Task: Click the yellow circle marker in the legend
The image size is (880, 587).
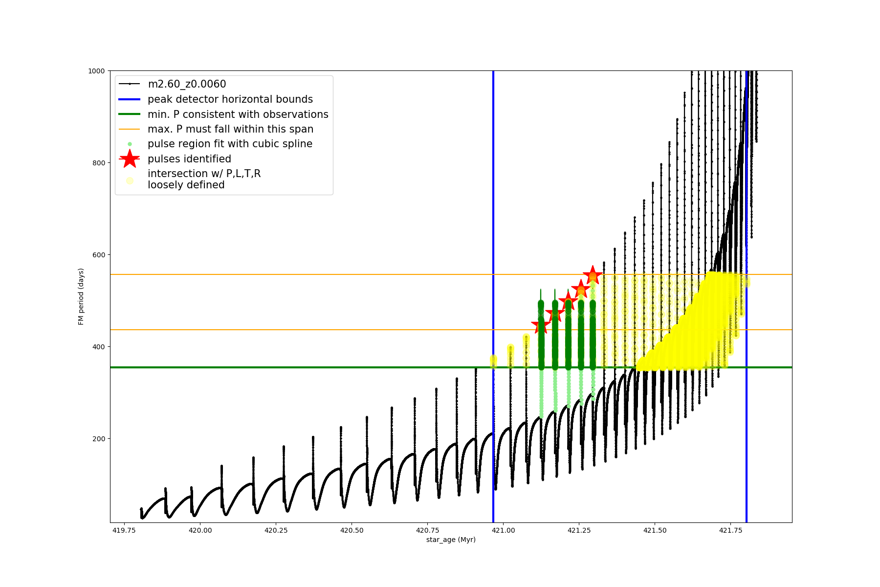Action: point(130,181)
